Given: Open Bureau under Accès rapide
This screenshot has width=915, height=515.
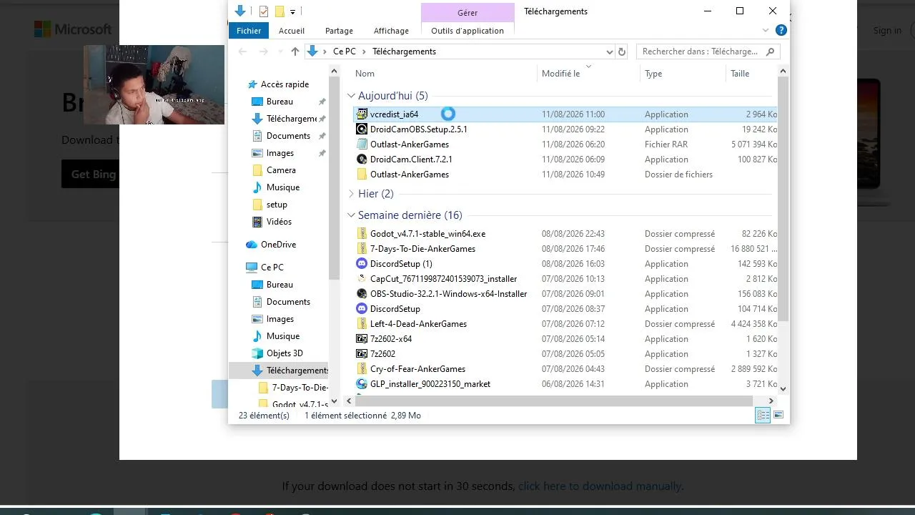Looking at the screenshot, I should coord(280,102).
